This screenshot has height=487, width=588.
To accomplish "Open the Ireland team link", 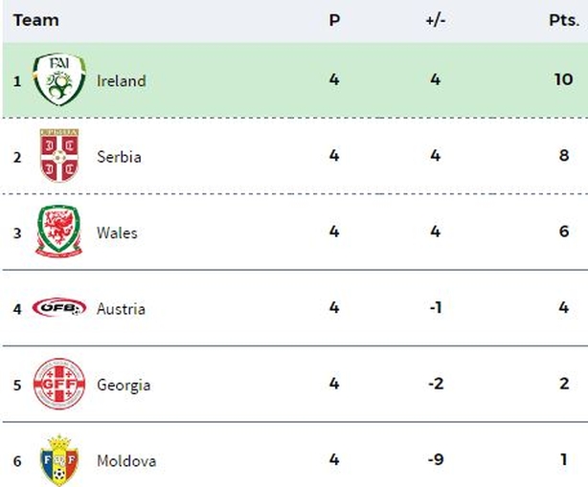I will click(x=121, y=81).
